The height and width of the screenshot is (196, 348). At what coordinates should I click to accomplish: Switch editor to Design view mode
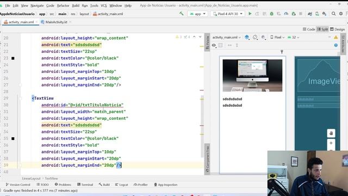point(337,29)
